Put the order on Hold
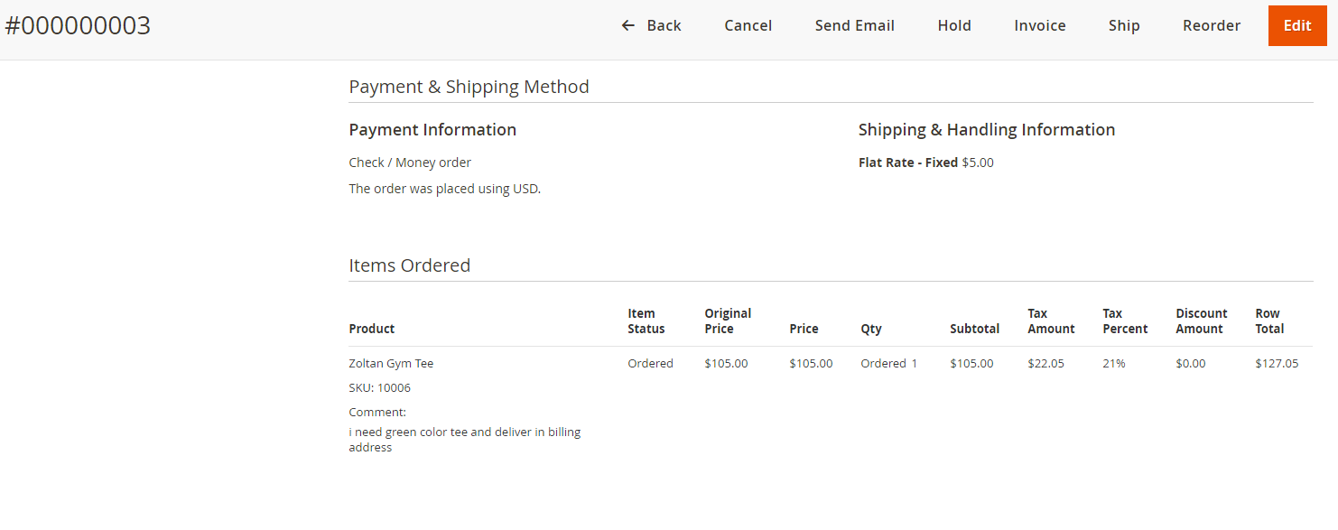 click(x=953, y=25)
